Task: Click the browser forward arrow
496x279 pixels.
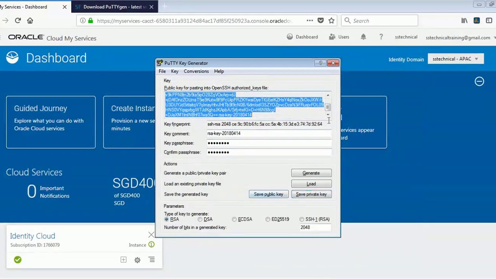Action: pyautogui.click(x=5, y=21)
